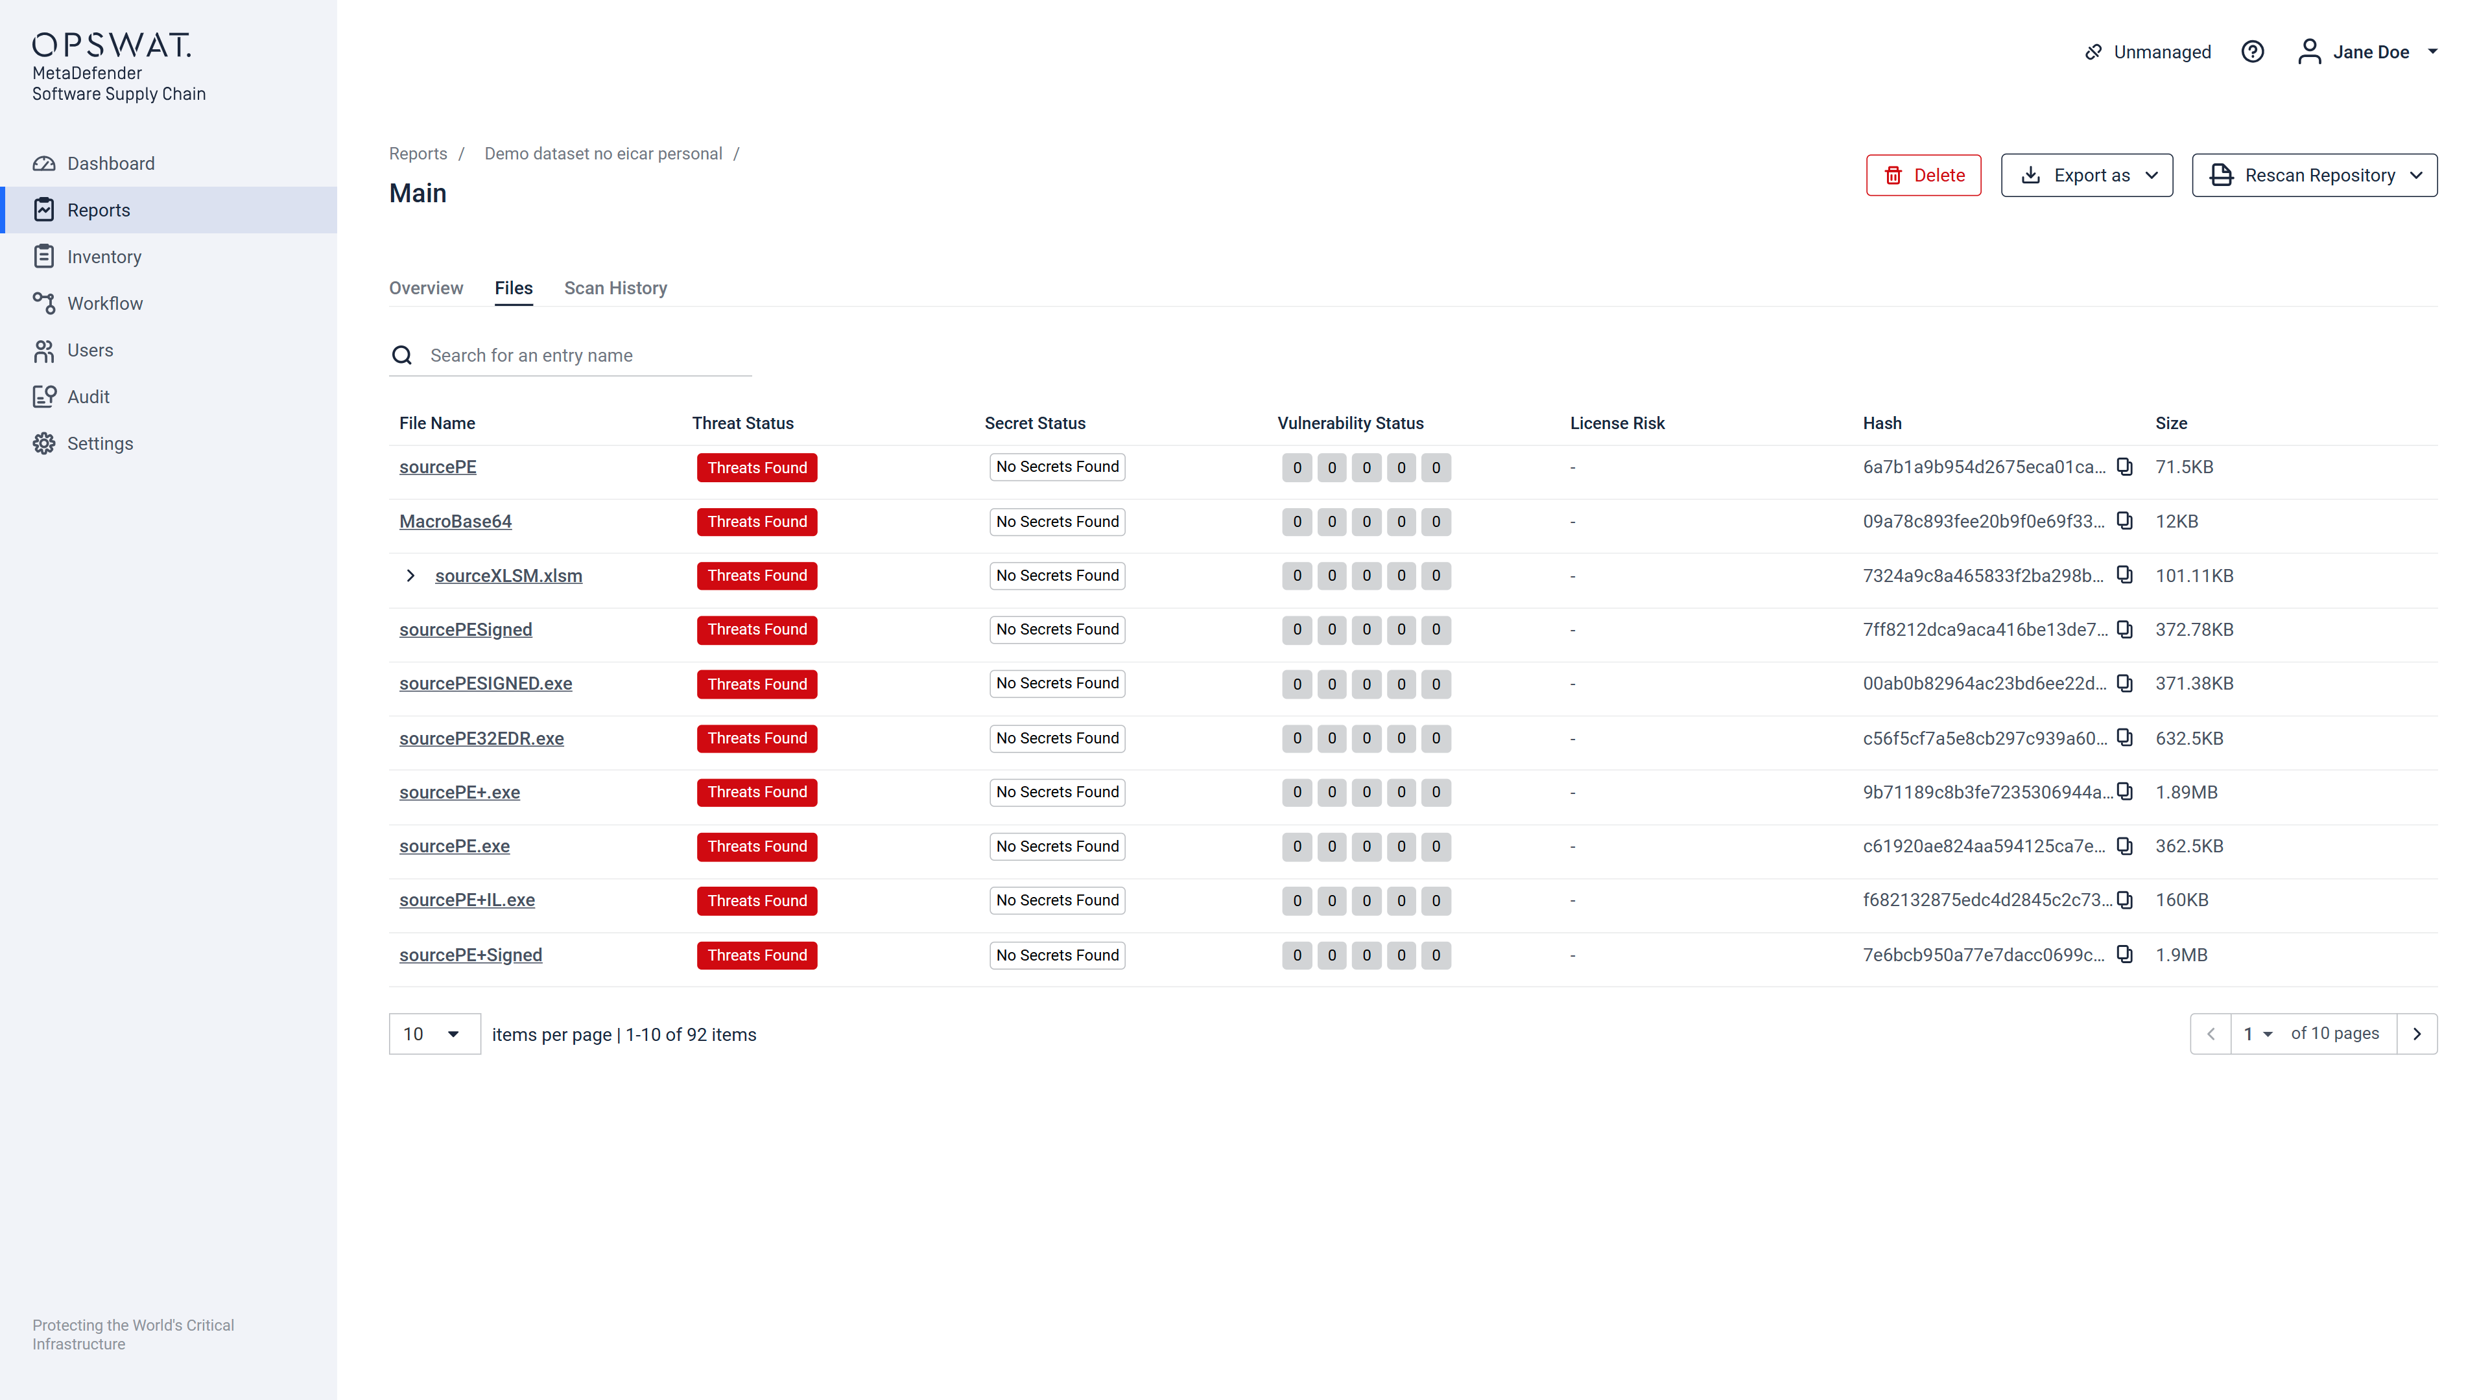Switch to the Overview tab

pos(425,288)
